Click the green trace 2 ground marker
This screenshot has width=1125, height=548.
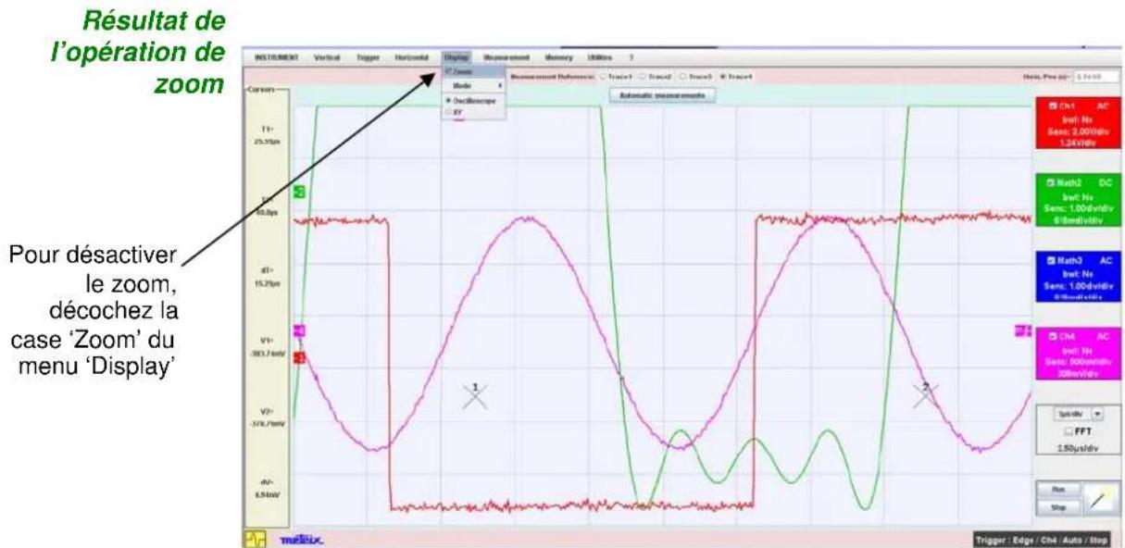click(x=299, y=192)
